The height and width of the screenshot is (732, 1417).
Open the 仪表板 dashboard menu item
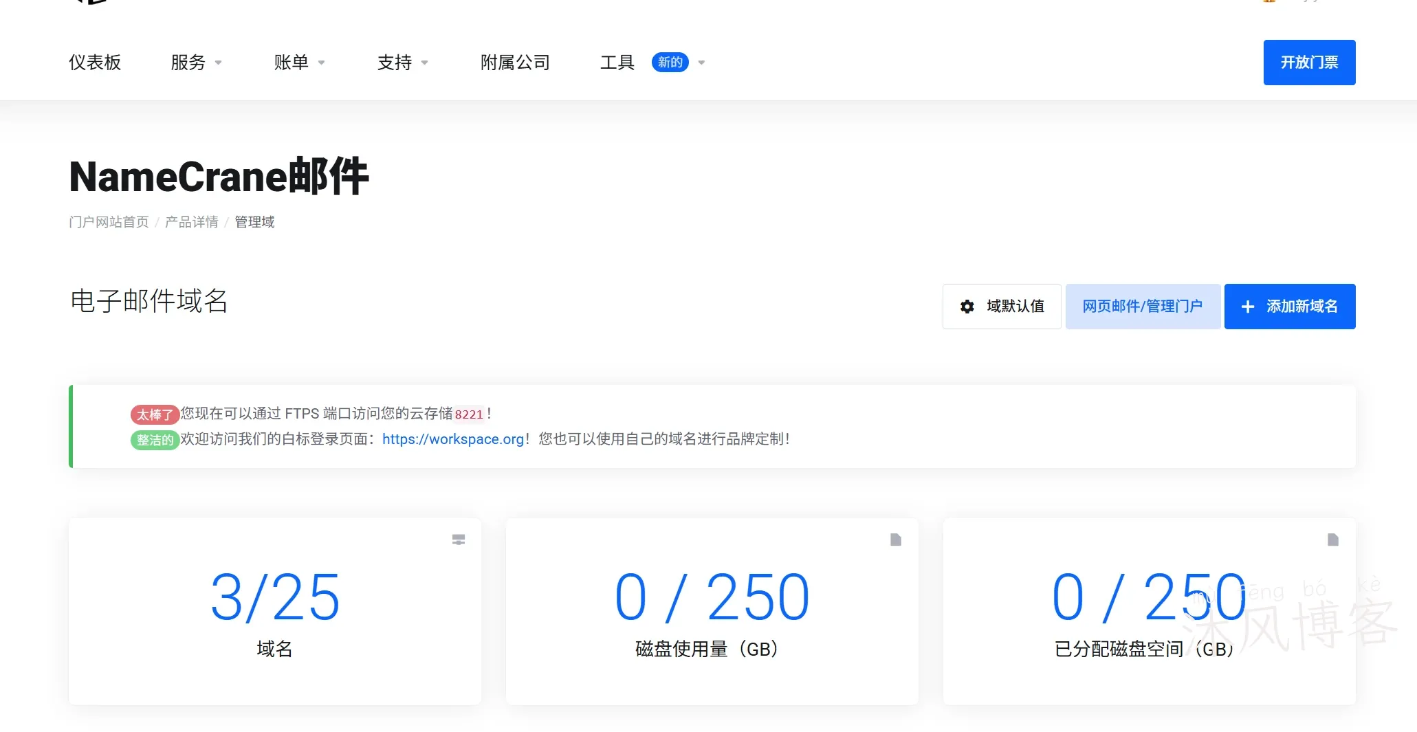pyautogui.click(x=95, y=63)
